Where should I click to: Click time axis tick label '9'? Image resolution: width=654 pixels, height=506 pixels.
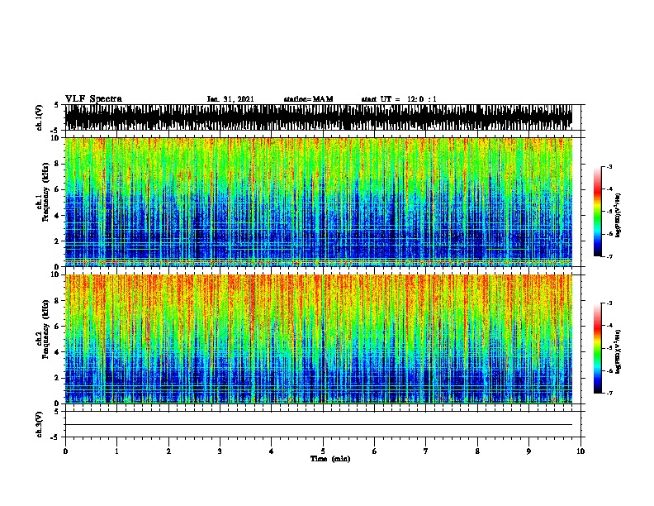click(528, 451)
